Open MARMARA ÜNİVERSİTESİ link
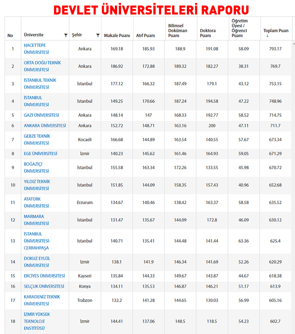The image size is (295, 334). click(36, 220)
